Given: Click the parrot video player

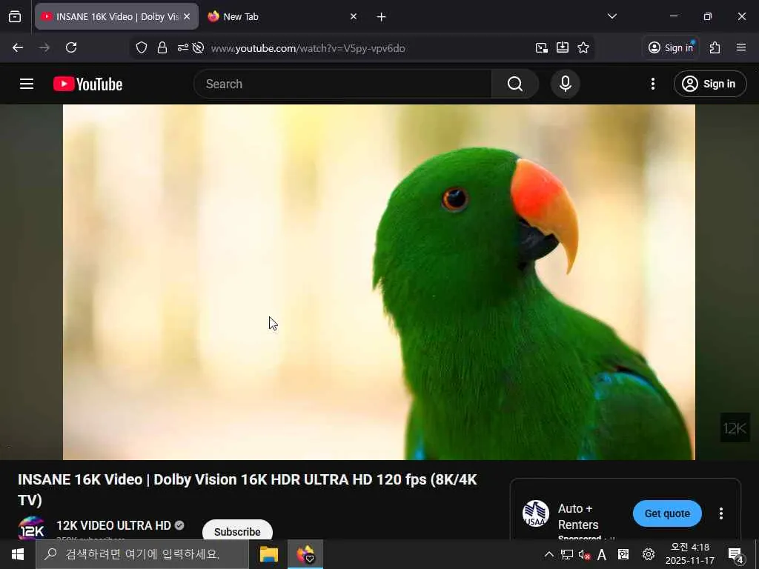Looking at the screenshot, I should coord(379,282).
